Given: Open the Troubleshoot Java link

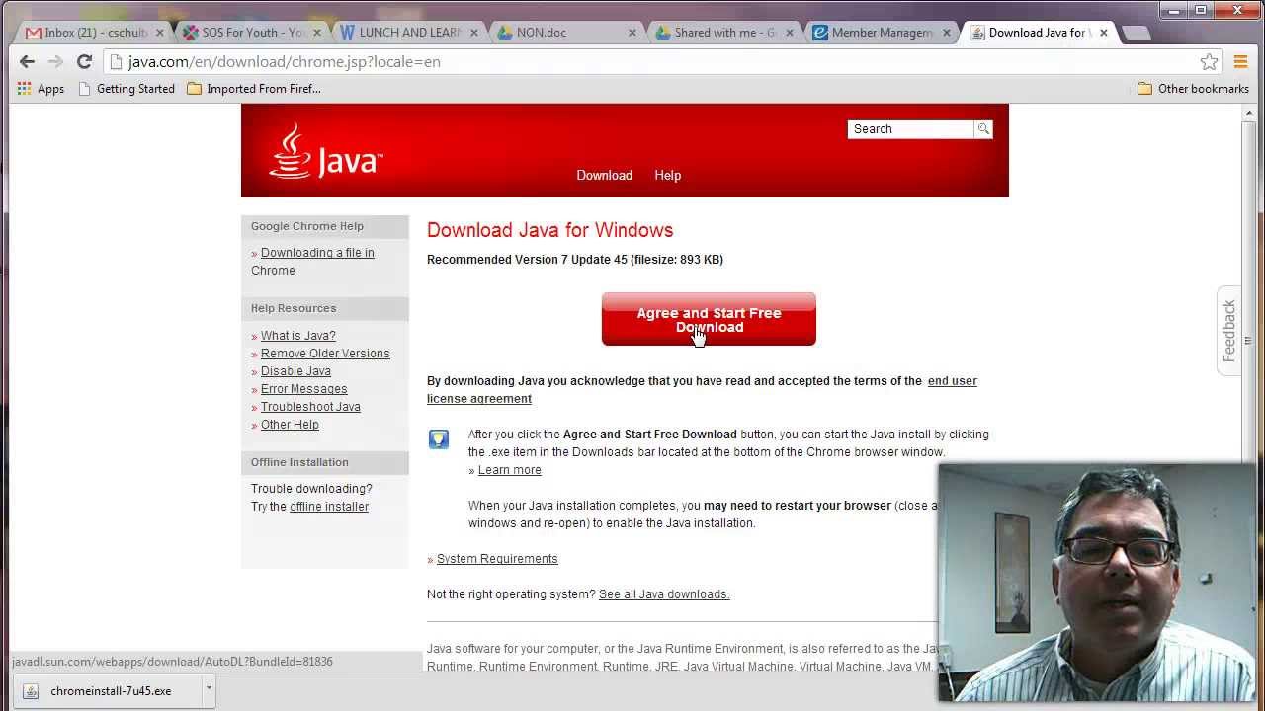Looking at the screenshot, I should pyautogui.click(x=310, y=407).
